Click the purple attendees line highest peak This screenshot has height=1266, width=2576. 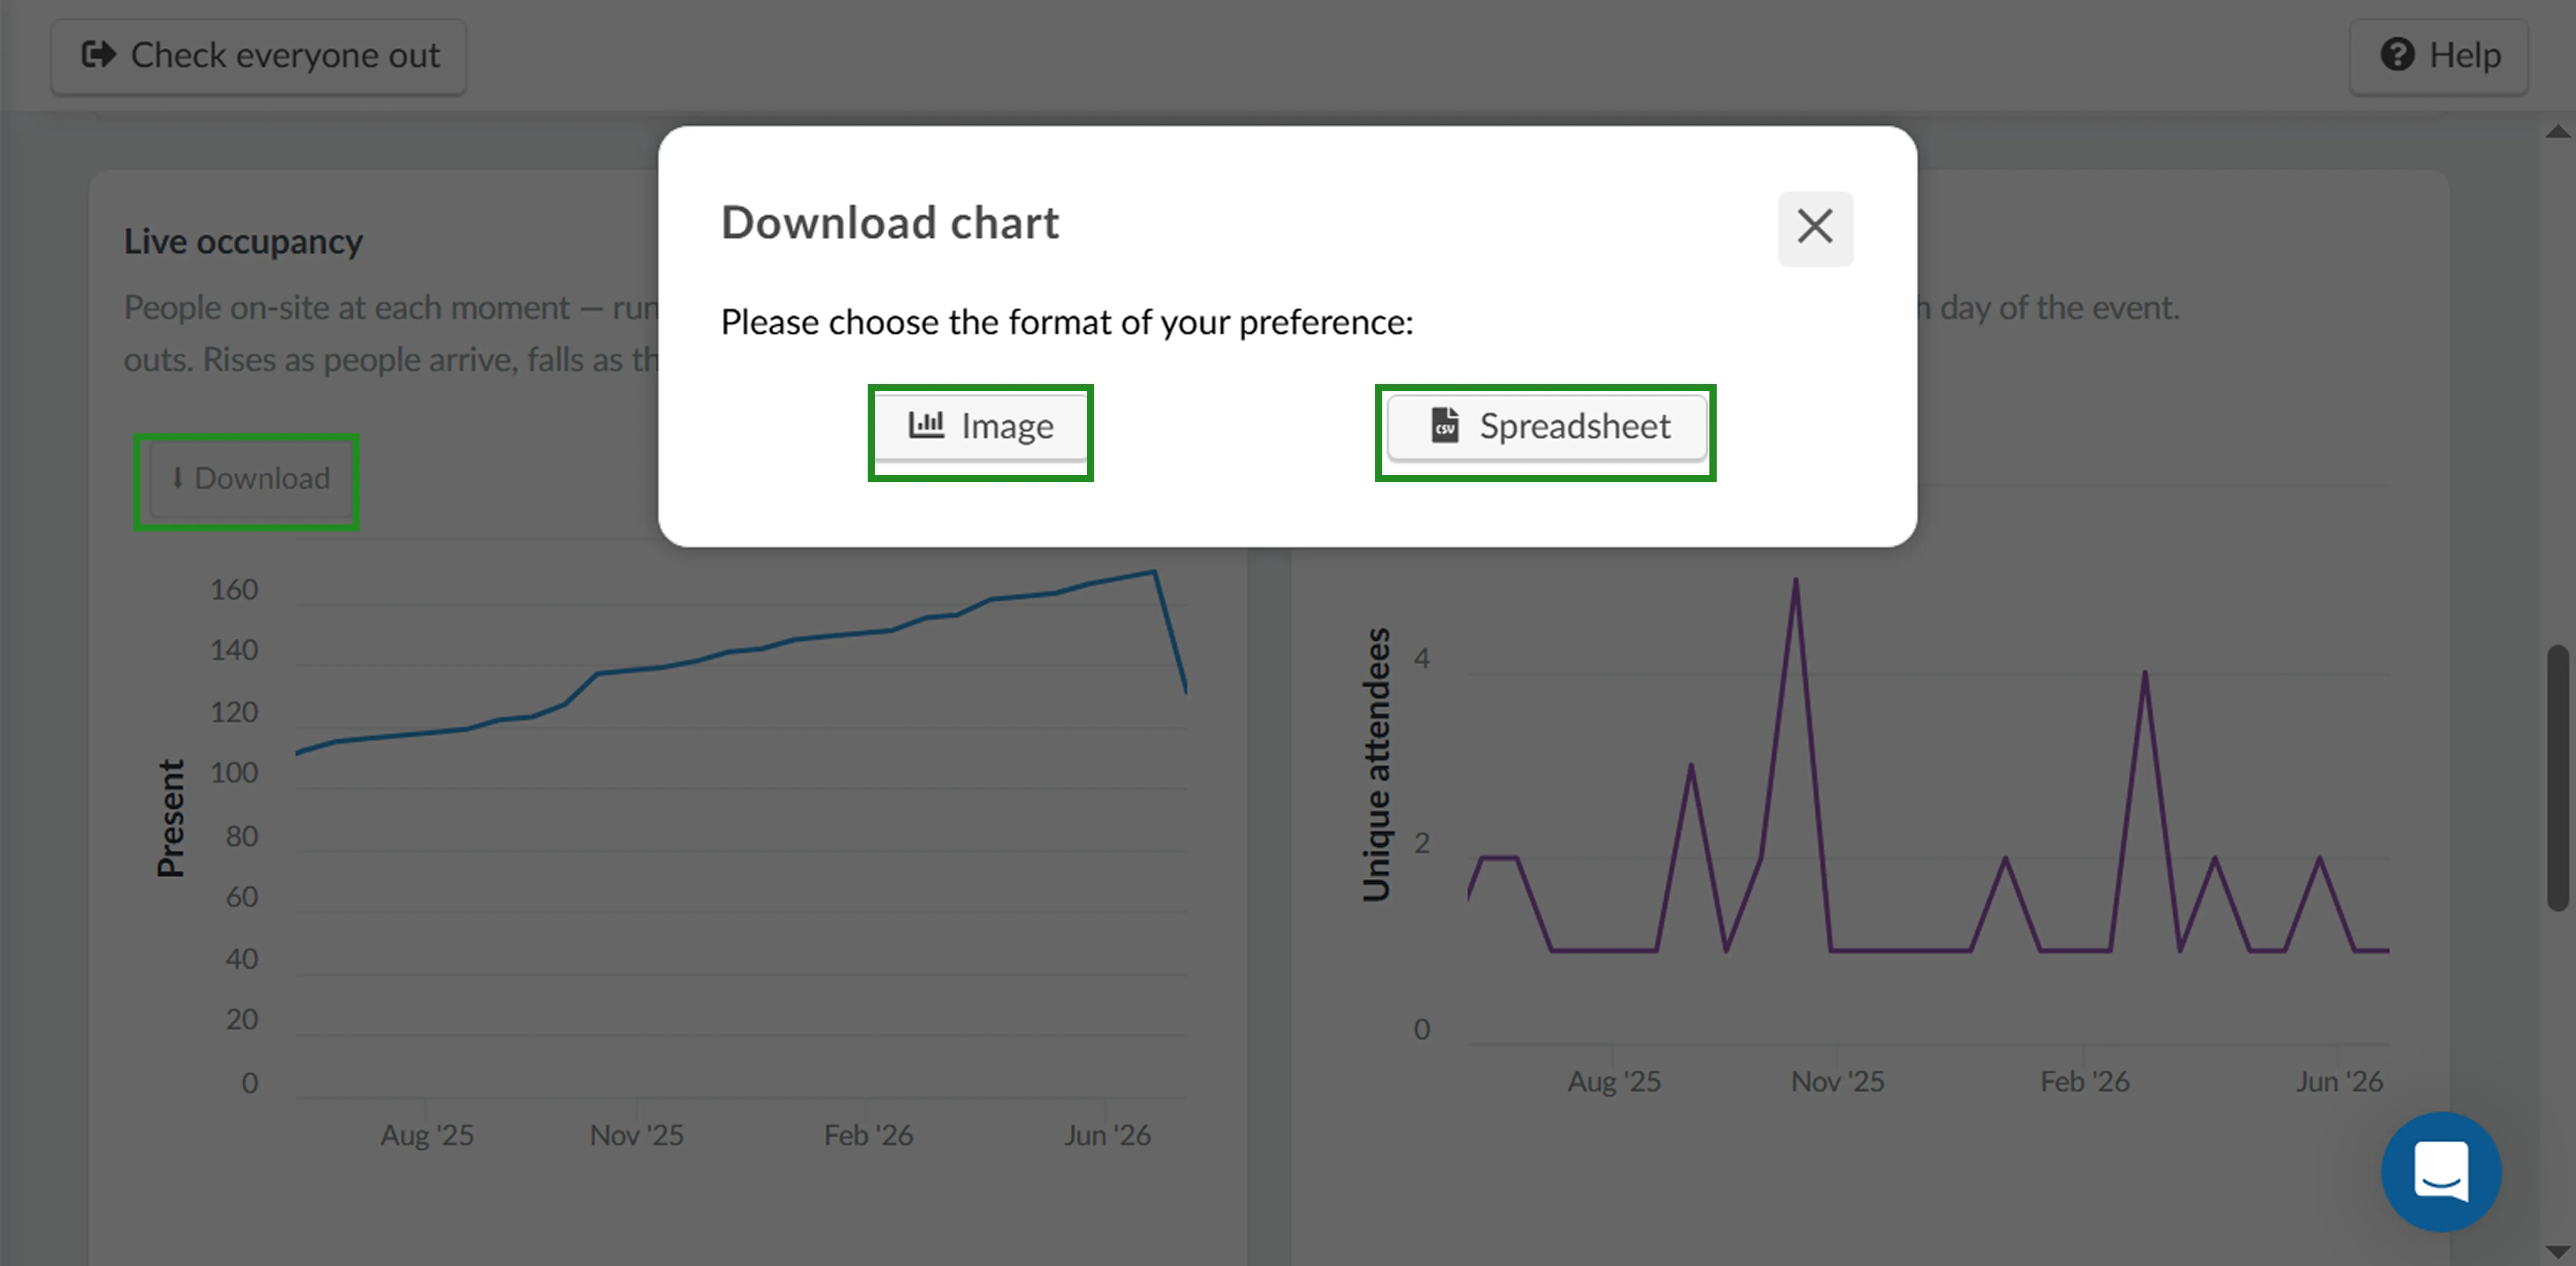[1796, 581]
